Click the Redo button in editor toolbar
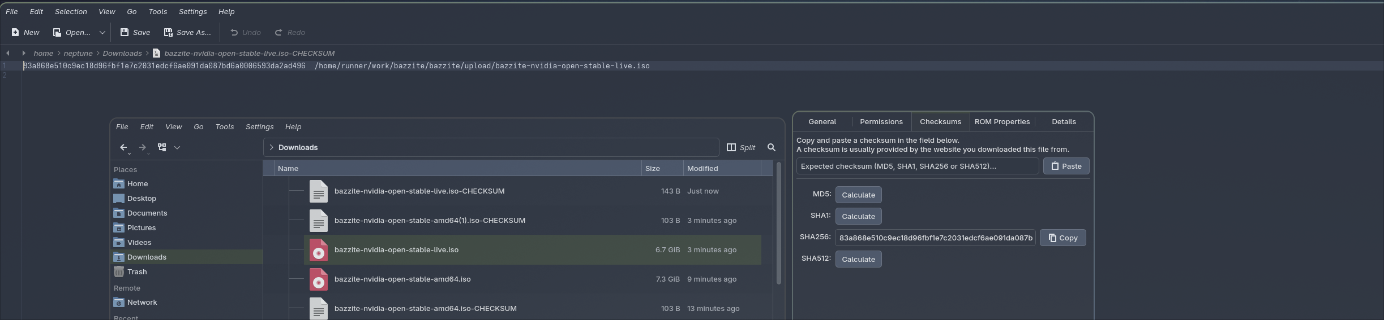This screenshot has width=1384, height=320. click(x=290, y=32)
